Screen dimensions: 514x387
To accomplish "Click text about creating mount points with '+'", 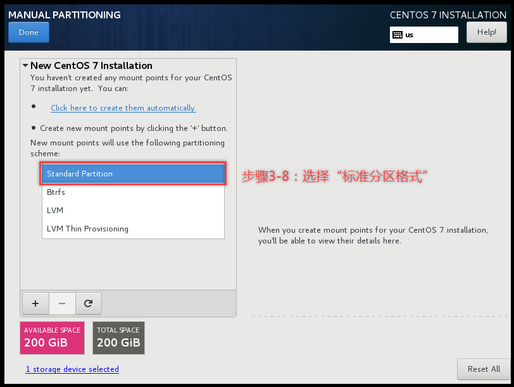I will point(134,128).
